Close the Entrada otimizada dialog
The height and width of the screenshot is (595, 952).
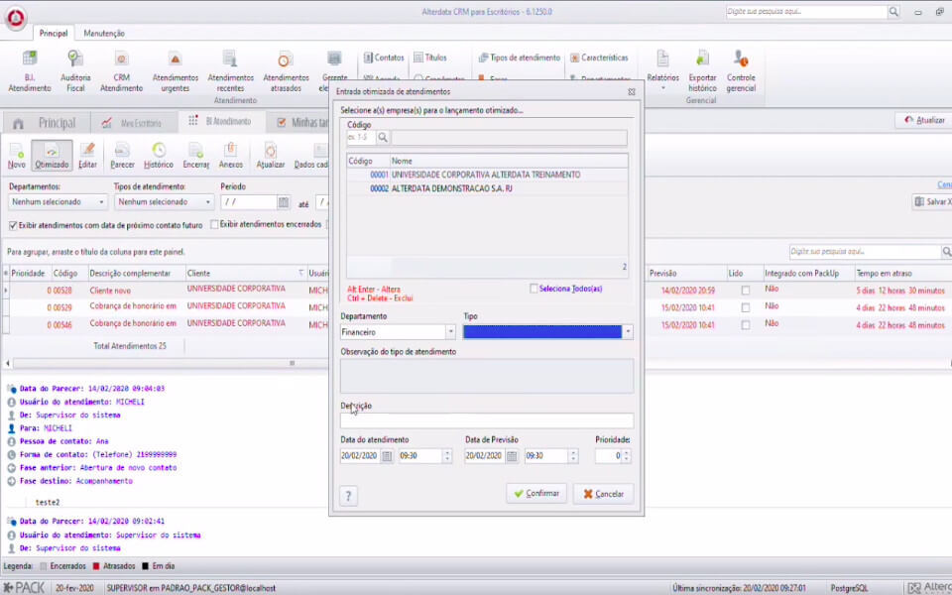click(x=632, y=91)
